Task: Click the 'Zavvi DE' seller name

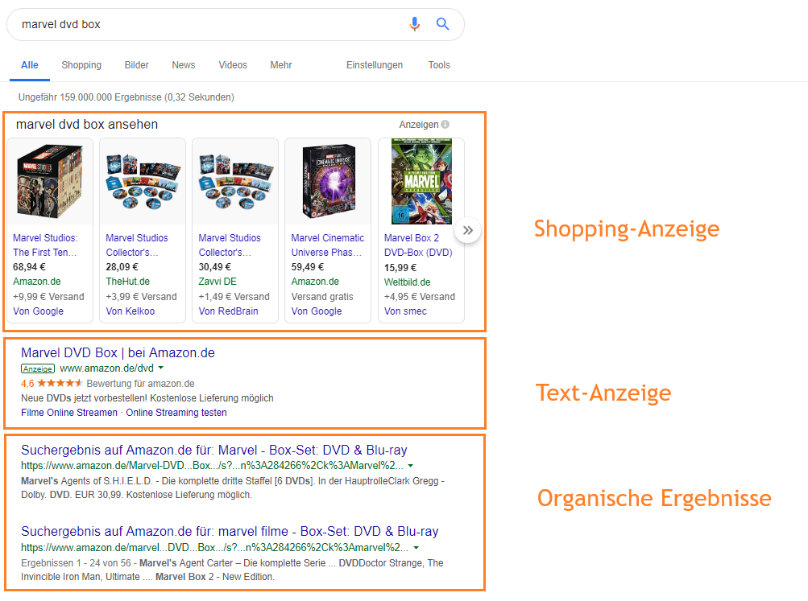Action: [x=218, y=282]
